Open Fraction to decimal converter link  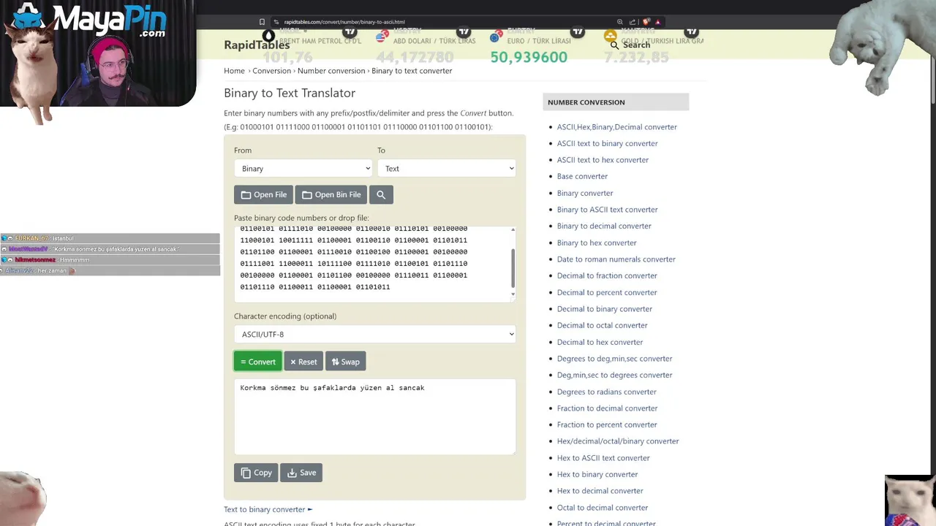(607, 408)
